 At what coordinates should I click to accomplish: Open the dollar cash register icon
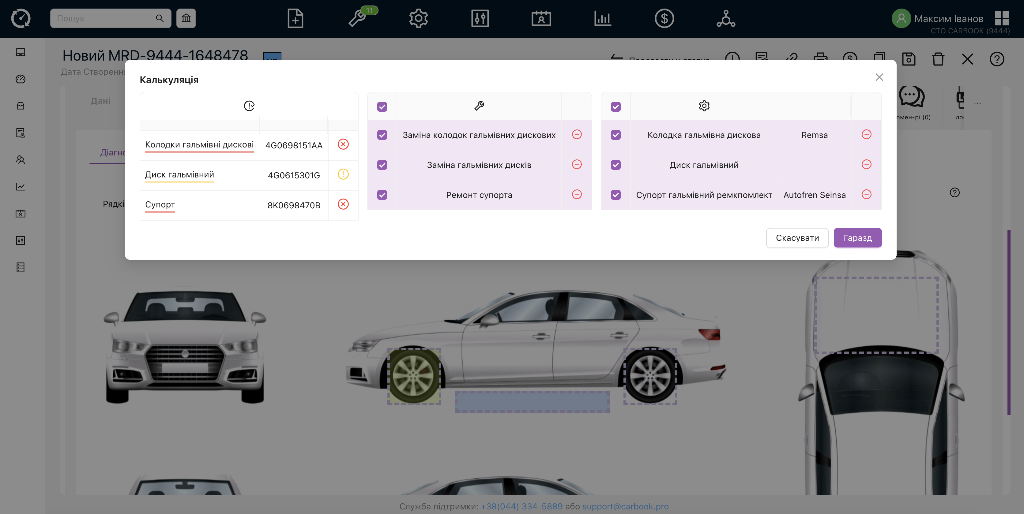[x=664, y=18]
